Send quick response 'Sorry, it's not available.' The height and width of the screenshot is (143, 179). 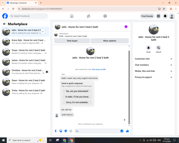coord(77,102)
